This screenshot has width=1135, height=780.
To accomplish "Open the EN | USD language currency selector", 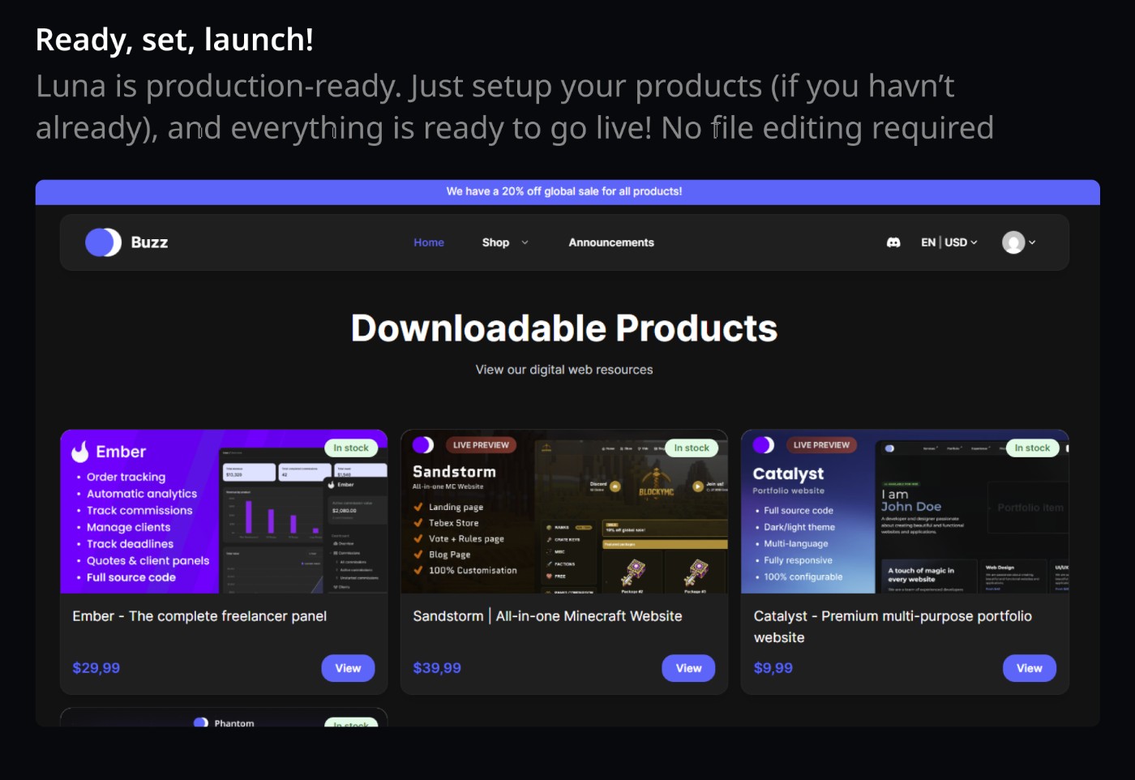I will (949, 242).
